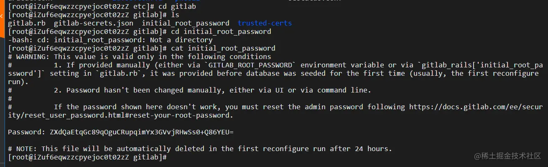This screenshot has width=548, height=167.
Task: Click the 'Not a directory' error message
Action: point(181,40)
